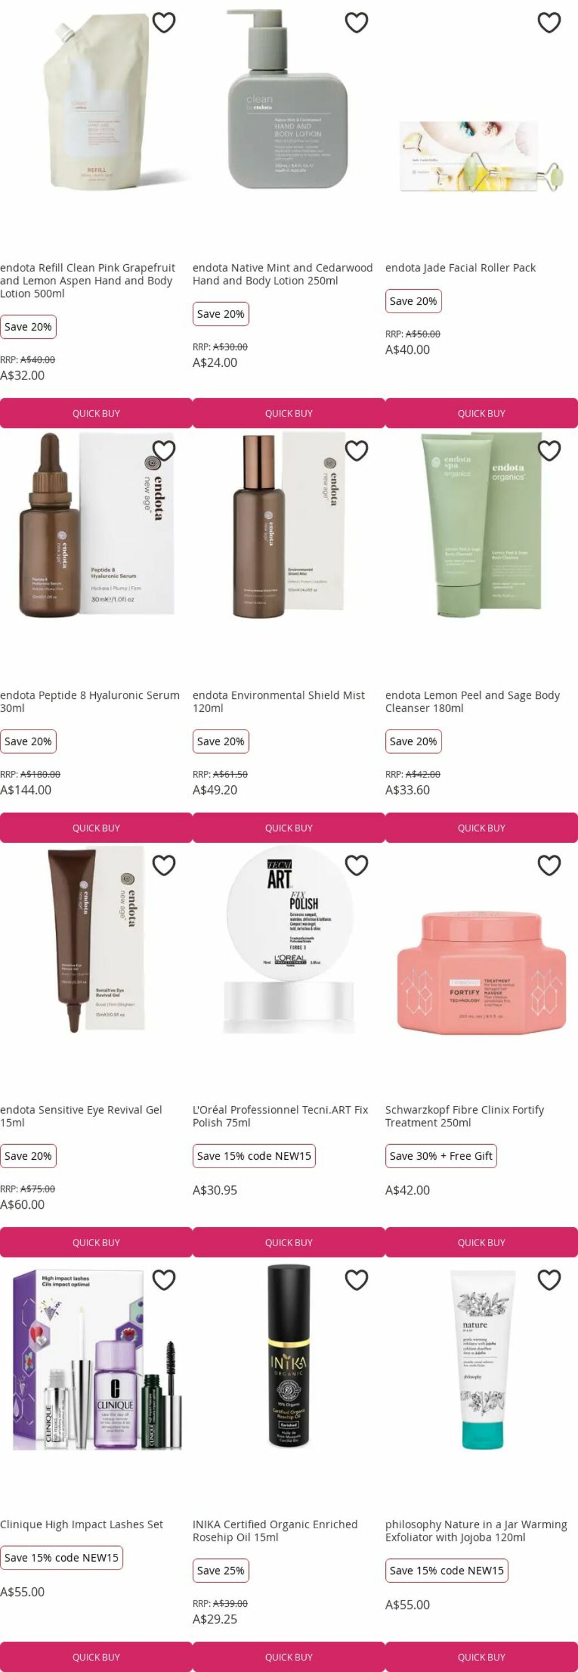Heart the INIKA Organic Rosehip Oil
Screen dimensions: 578x1672
pyautogui.click(x=357, y=1280)
